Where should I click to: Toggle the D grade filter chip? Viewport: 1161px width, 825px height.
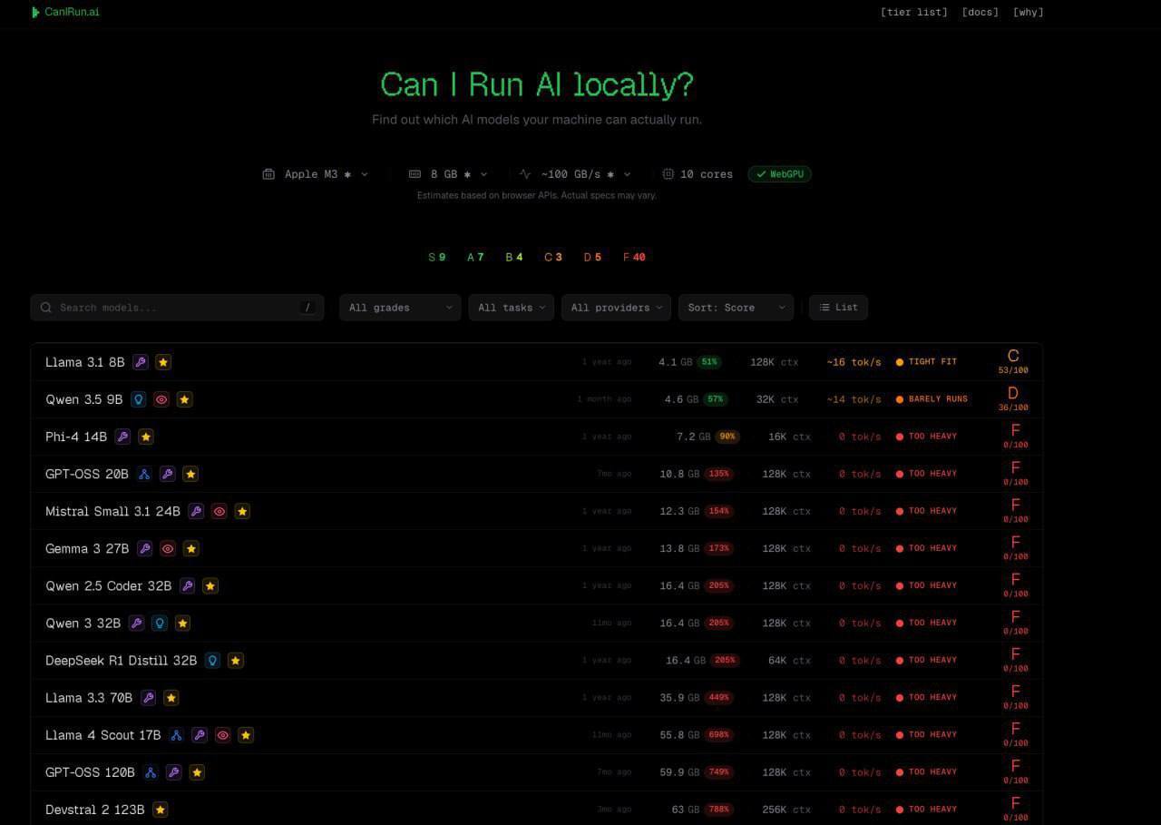592,257
